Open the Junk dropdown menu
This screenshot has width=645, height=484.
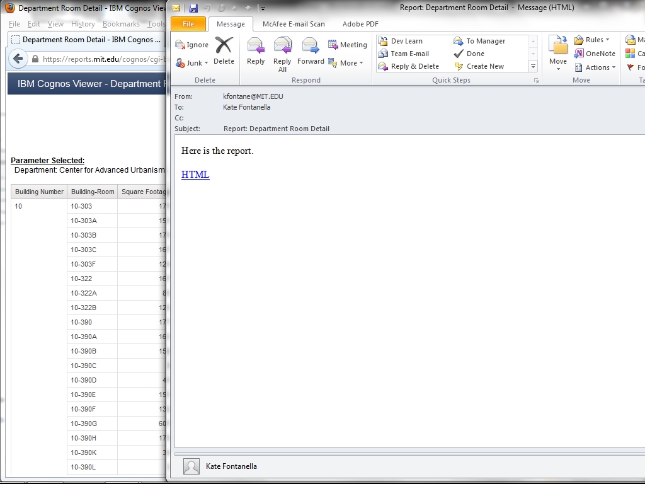pos(192,63)
